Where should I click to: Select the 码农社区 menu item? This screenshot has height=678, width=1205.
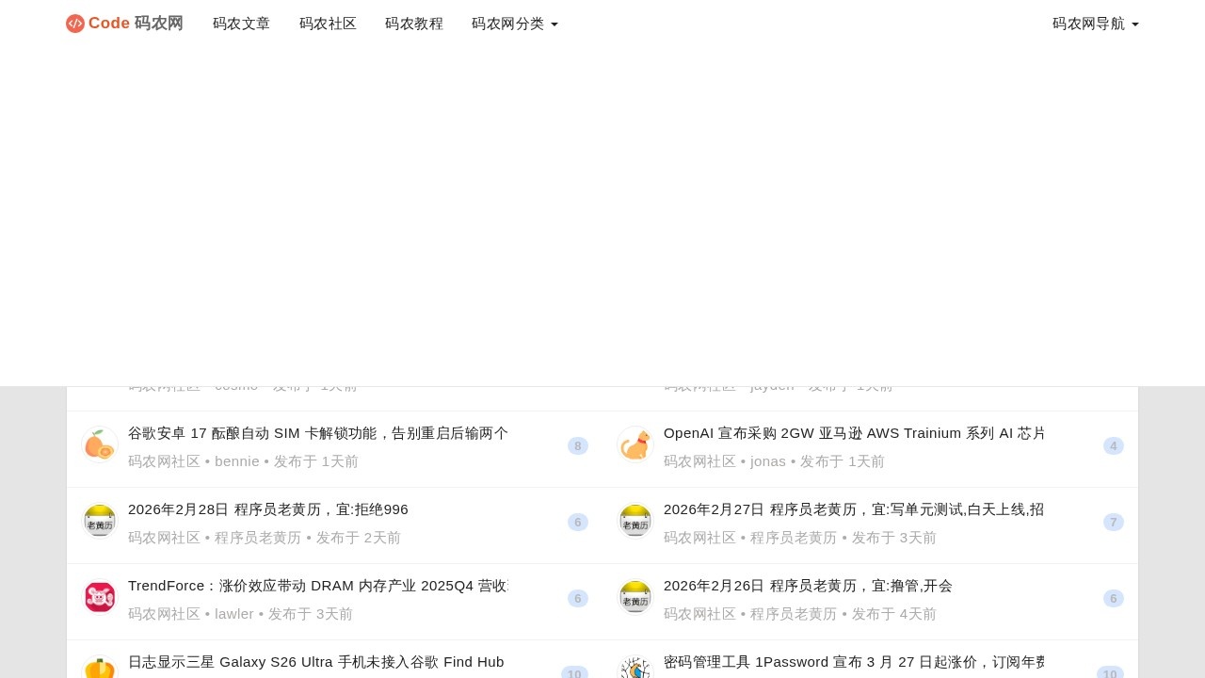[328, 24]
